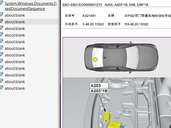Screen dimensions: 171x128
Task: Click the 数据版本 label
Action: pos(114,24)
